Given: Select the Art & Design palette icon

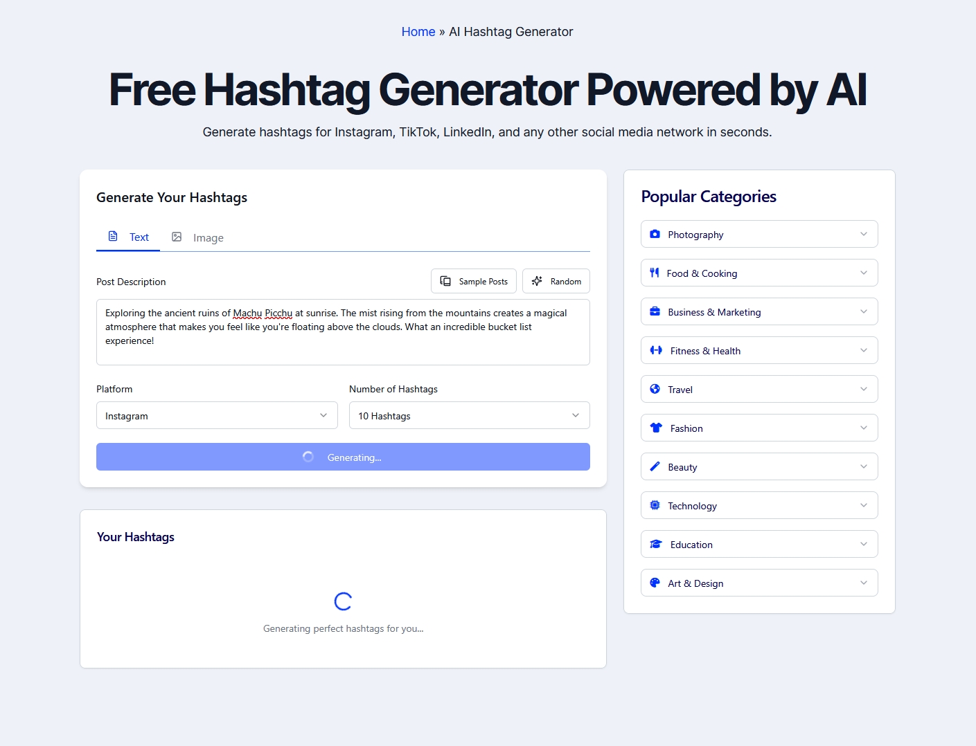Looking at the screenshot, I should [x=655, y=583].
